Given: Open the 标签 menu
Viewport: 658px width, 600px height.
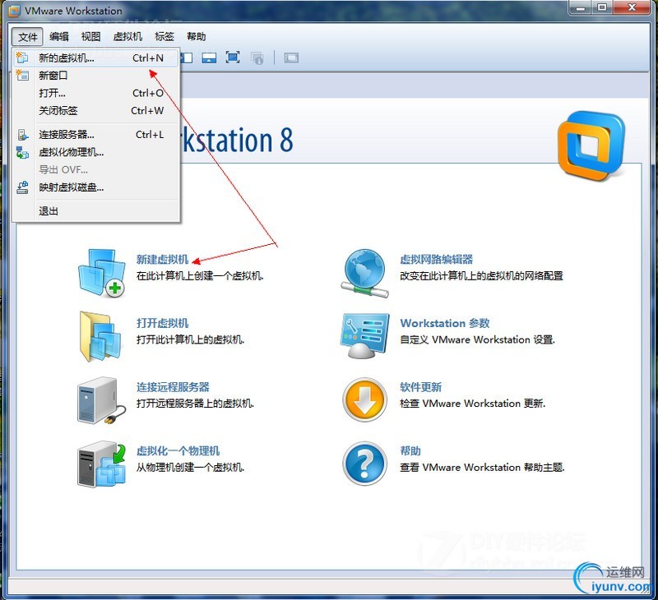Looking at the screenshot, I should point(164,37).
